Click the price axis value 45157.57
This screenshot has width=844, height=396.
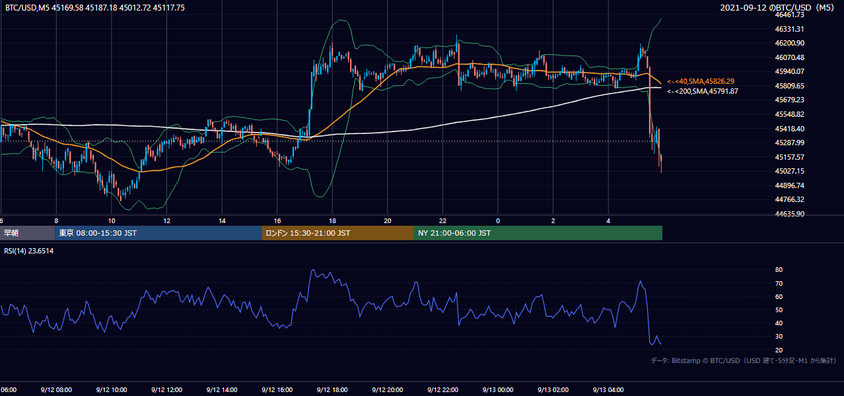pos(789,157)
